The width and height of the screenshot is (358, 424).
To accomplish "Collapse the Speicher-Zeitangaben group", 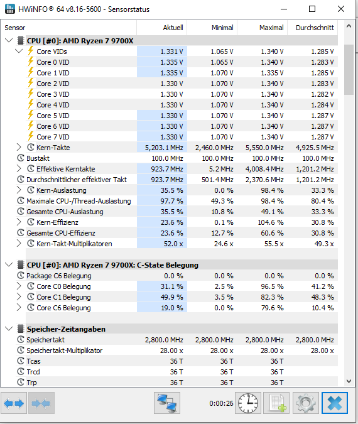I will [x=9, y=329].
